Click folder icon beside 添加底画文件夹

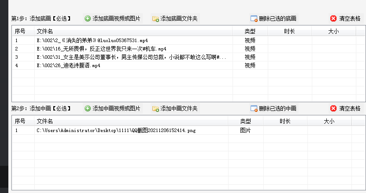point(155,18)
